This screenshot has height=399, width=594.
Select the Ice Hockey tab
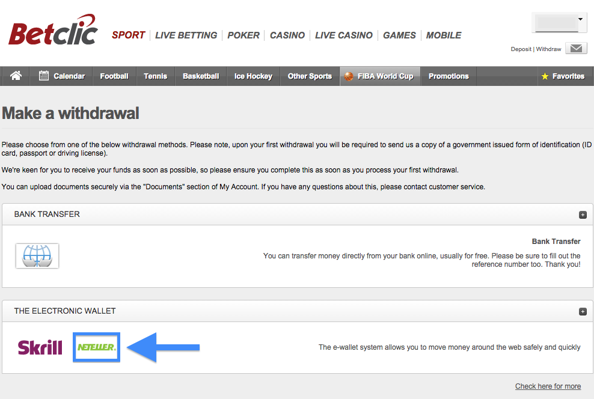(x=253, y=76)
